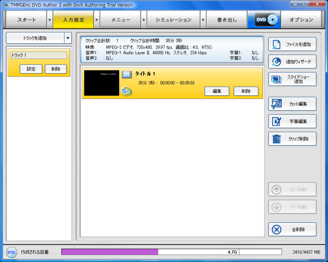Select the 入力設定 tab
This screenshot has height=262, width=328.
coord(73,20)
